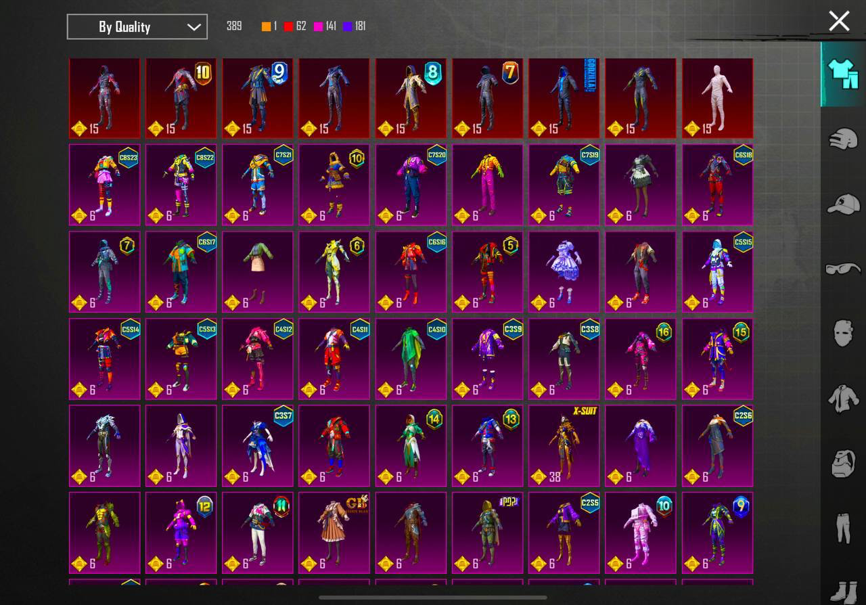Select the outfit with badge 15 in pink row
The image size is (866, 605).
(x=717, y=359)
